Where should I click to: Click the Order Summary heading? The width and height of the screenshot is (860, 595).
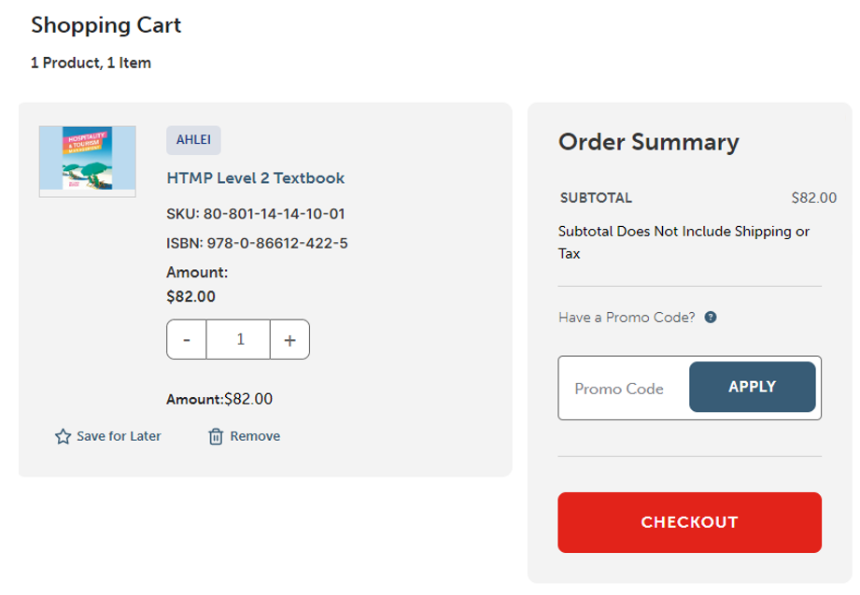[x=648, y=142]
